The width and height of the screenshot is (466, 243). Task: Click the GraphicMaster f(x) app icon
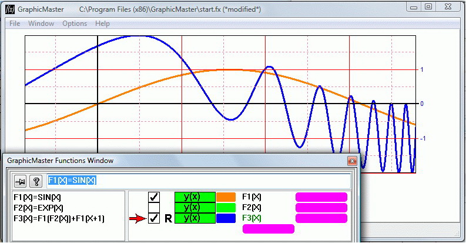pyautogui.click(x=10, y=9)
